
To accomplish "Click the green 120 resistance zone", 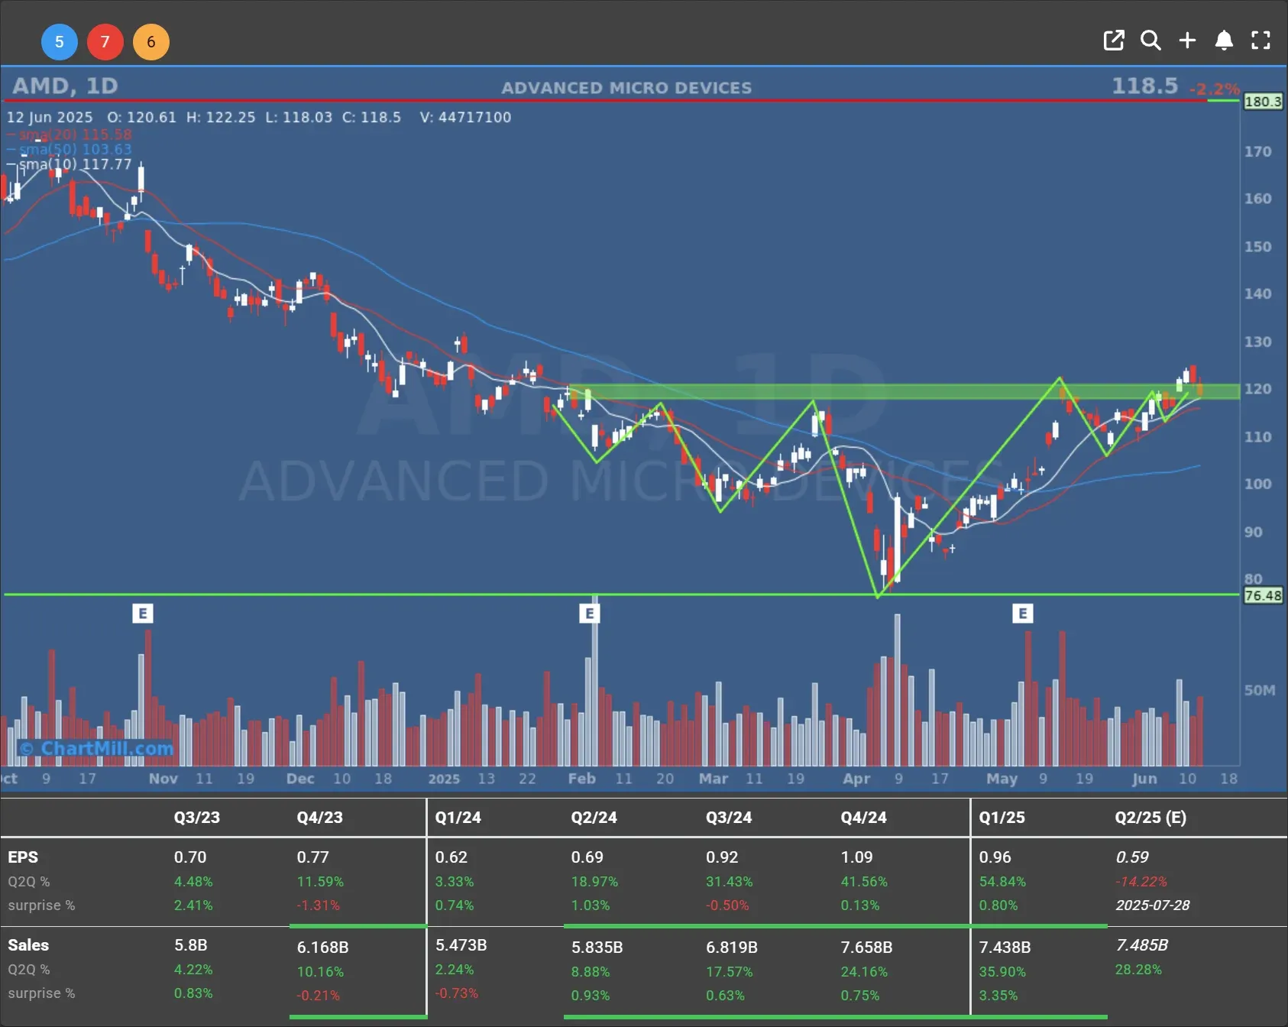I will (904, 392).
